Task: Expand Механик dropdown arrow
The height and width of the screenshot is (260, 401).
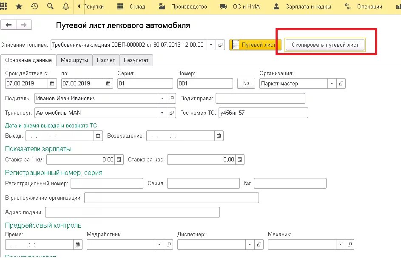Action: [340, 245]
